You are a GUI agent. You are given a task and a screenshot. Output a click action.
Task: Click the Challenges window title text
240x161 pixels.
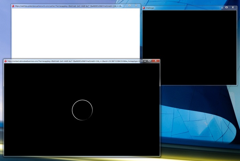click(150, 8)
